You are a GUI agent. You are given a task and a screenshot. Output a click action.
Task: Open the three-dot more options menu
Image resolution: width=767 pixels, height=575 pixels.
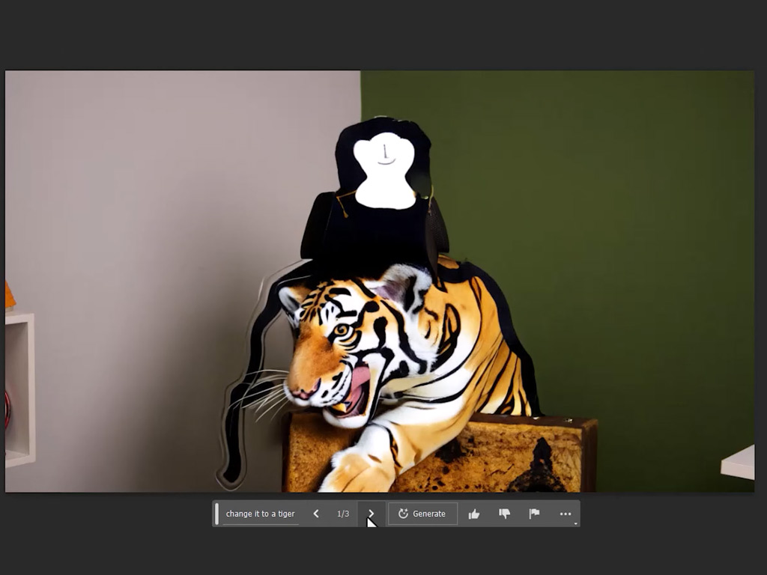pyautogui.click(x=565, y=514)
